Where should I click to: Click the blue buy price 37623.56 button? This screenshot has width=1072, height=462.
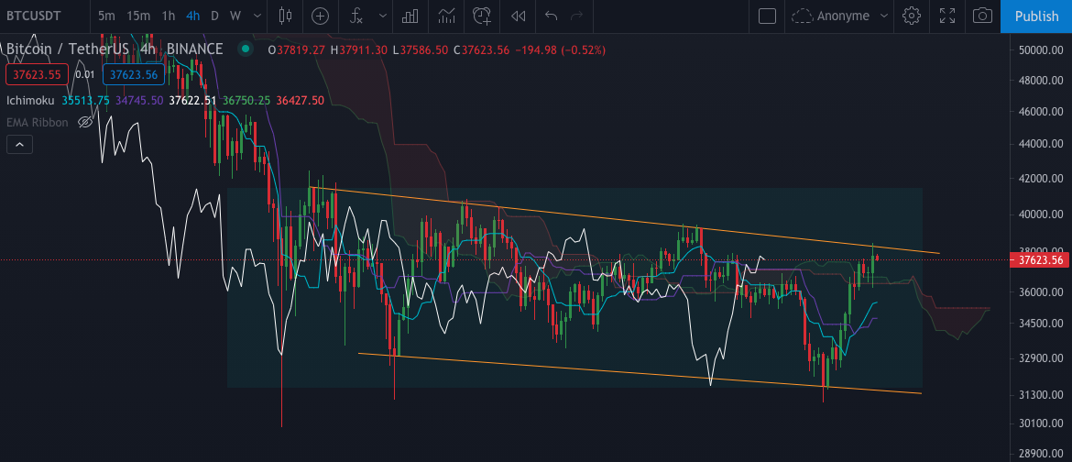(x=134, y=74)
